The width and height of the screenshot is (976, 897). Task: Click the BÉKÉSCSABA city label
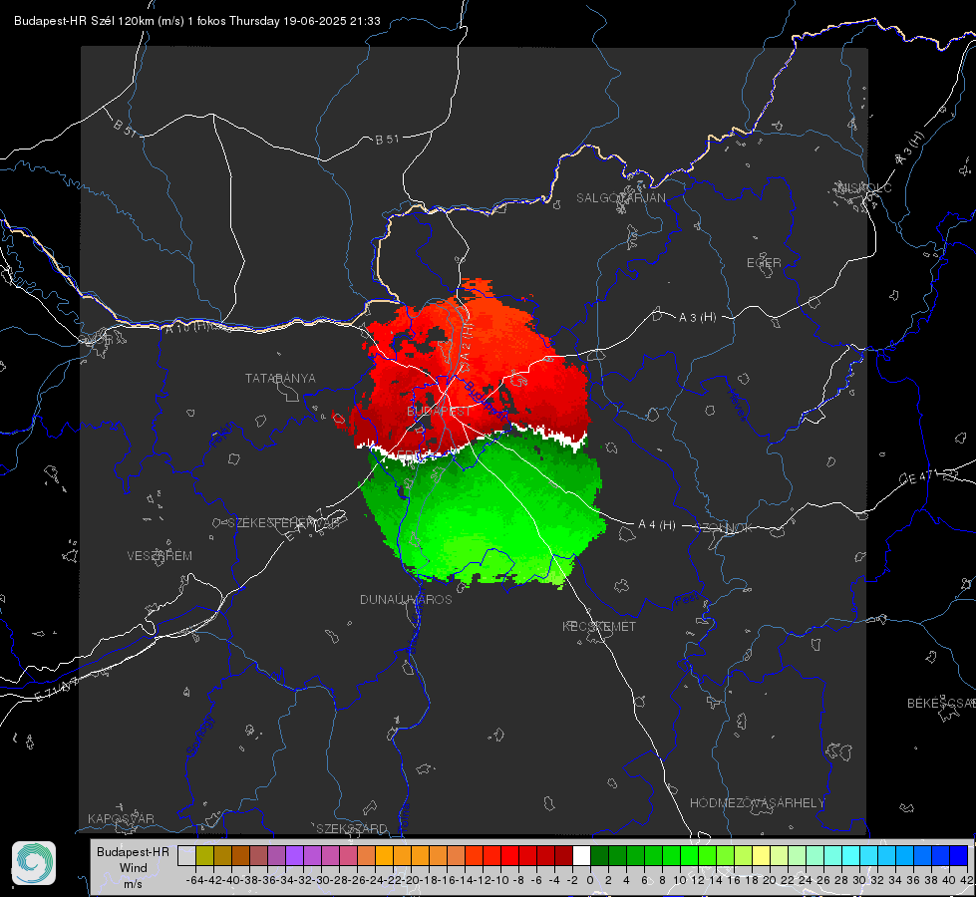click(941, 704)
